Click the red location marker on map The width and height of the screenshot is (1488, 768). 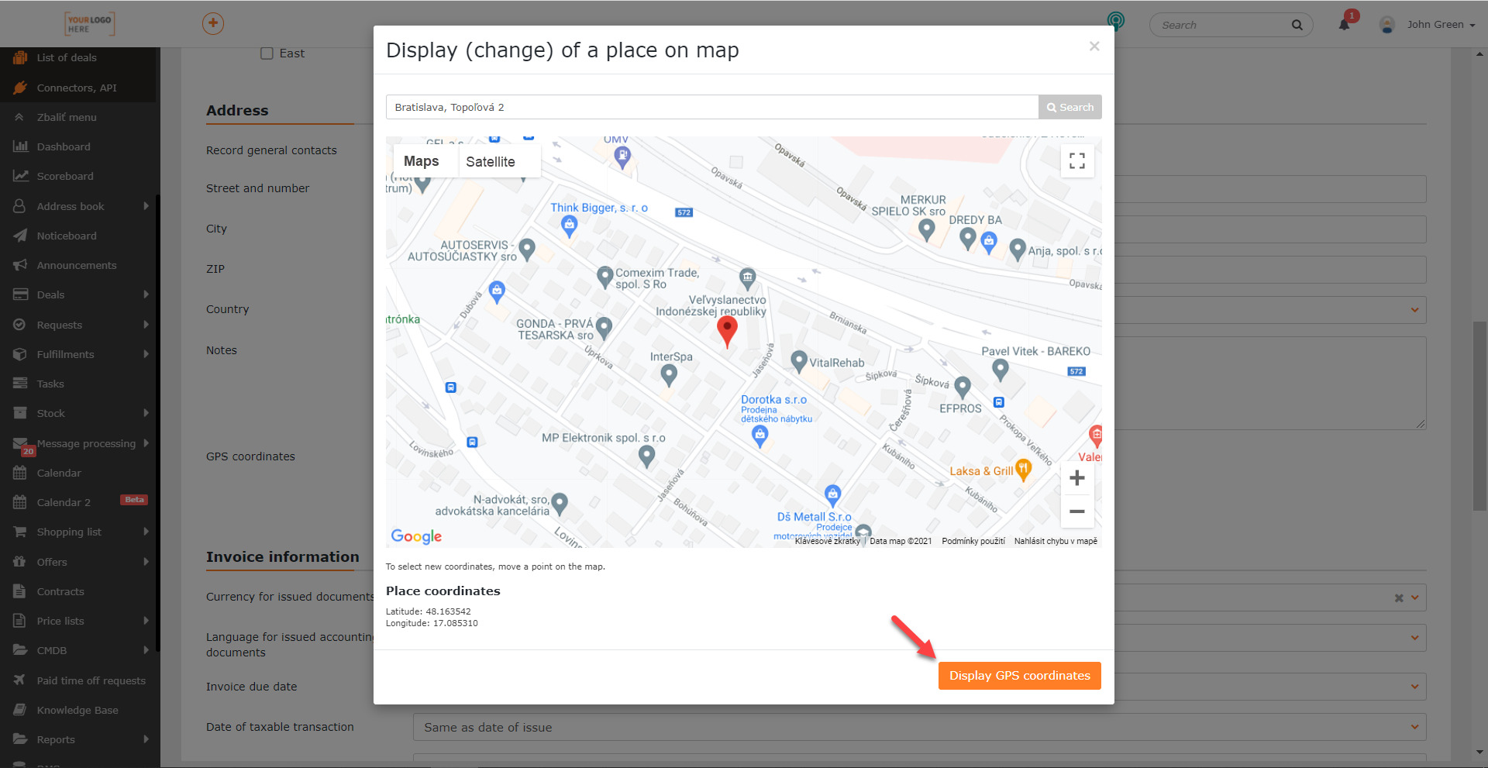click(727, 331)
